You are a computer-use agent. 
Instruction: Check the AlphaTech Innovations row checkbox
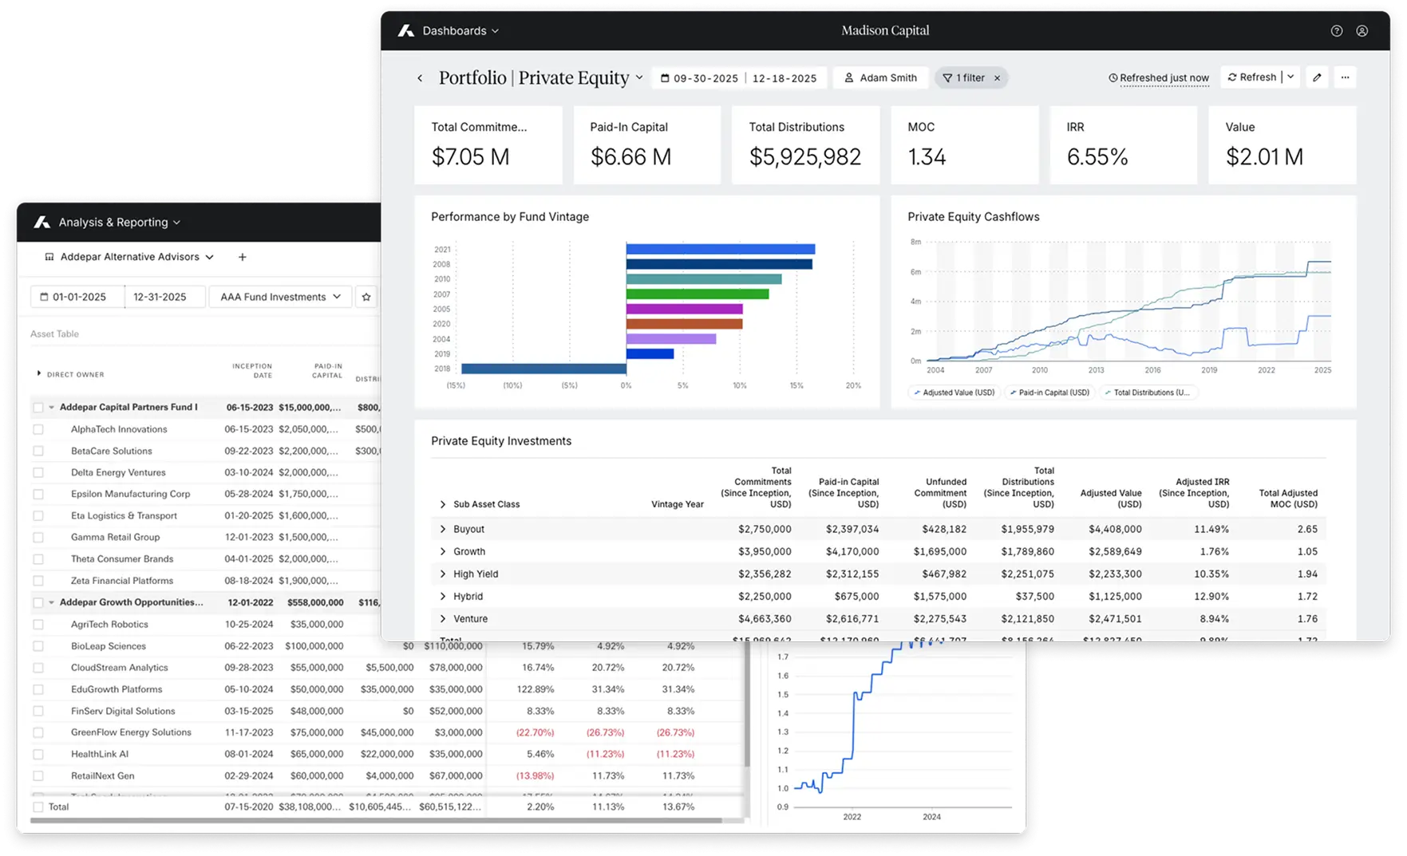coord(38,429)
